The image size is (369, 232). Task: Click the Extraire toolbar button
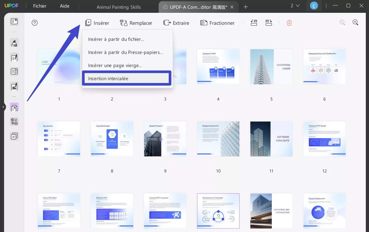(x=176, y=23)
